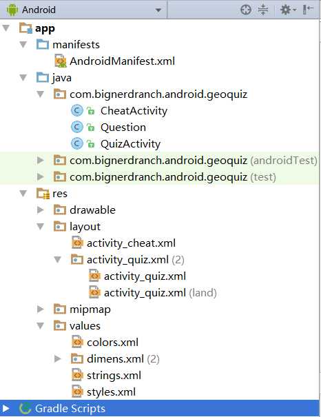Select activity_cheat.xml layout file
The image size is (321, 417).
tap(131, 243)
